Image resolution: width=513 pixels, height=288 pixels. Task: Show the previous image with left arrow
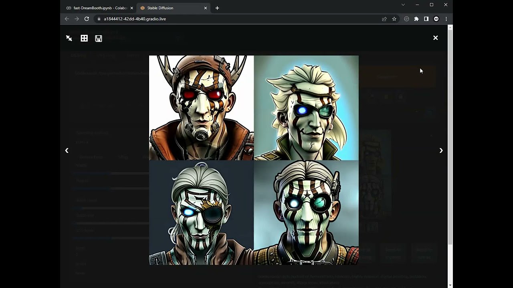67,150
